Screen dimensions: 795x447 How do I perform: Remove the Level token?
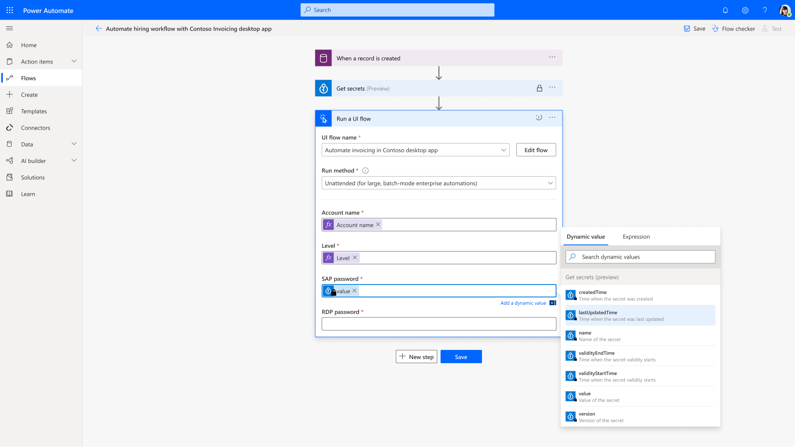point(355,258)
